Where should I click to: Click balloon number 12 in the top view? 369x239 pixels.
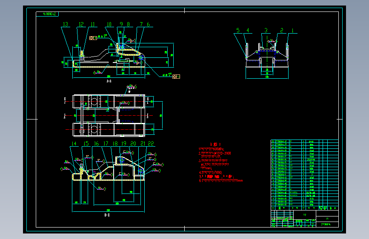(x=81, y=24)
